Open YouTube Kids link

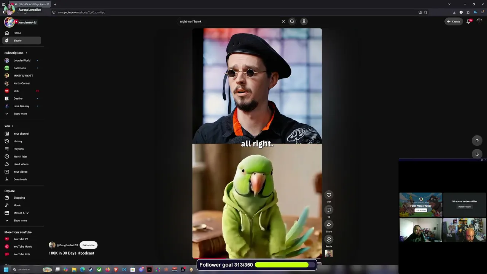22,254
